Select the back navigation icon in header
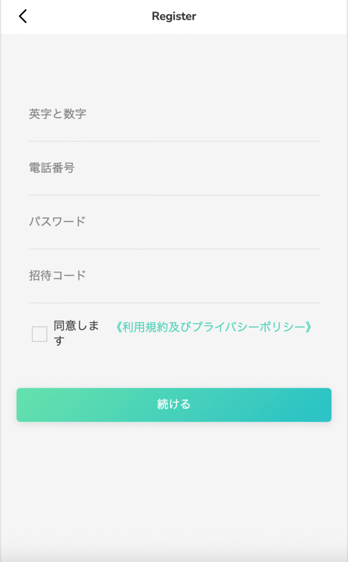This screenshot has width=348, height=562. coord(22,16)
